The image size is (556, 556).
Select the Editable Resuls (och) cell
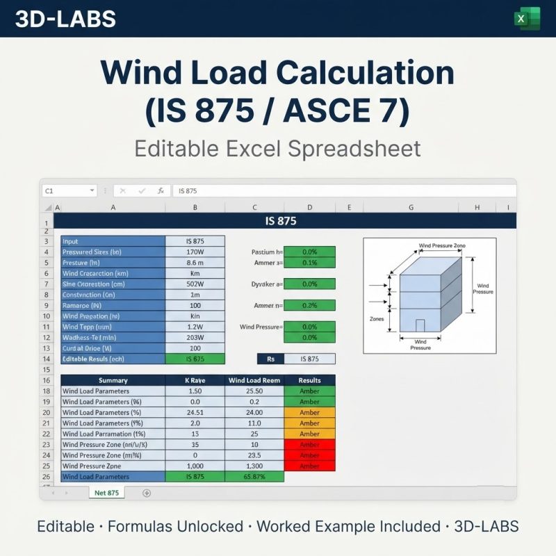(113, 359)
